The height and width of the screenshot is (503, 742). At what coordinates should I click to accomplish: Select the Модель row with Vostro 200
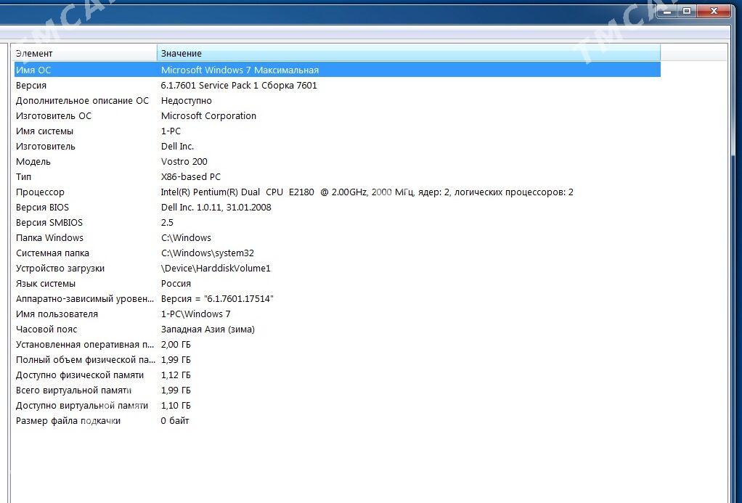(x=338, y=161)
